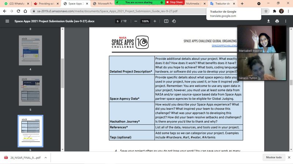Screen dimensions: 293x164
Task: Click the zoom out minus button
Action: [x=136, y=21]
